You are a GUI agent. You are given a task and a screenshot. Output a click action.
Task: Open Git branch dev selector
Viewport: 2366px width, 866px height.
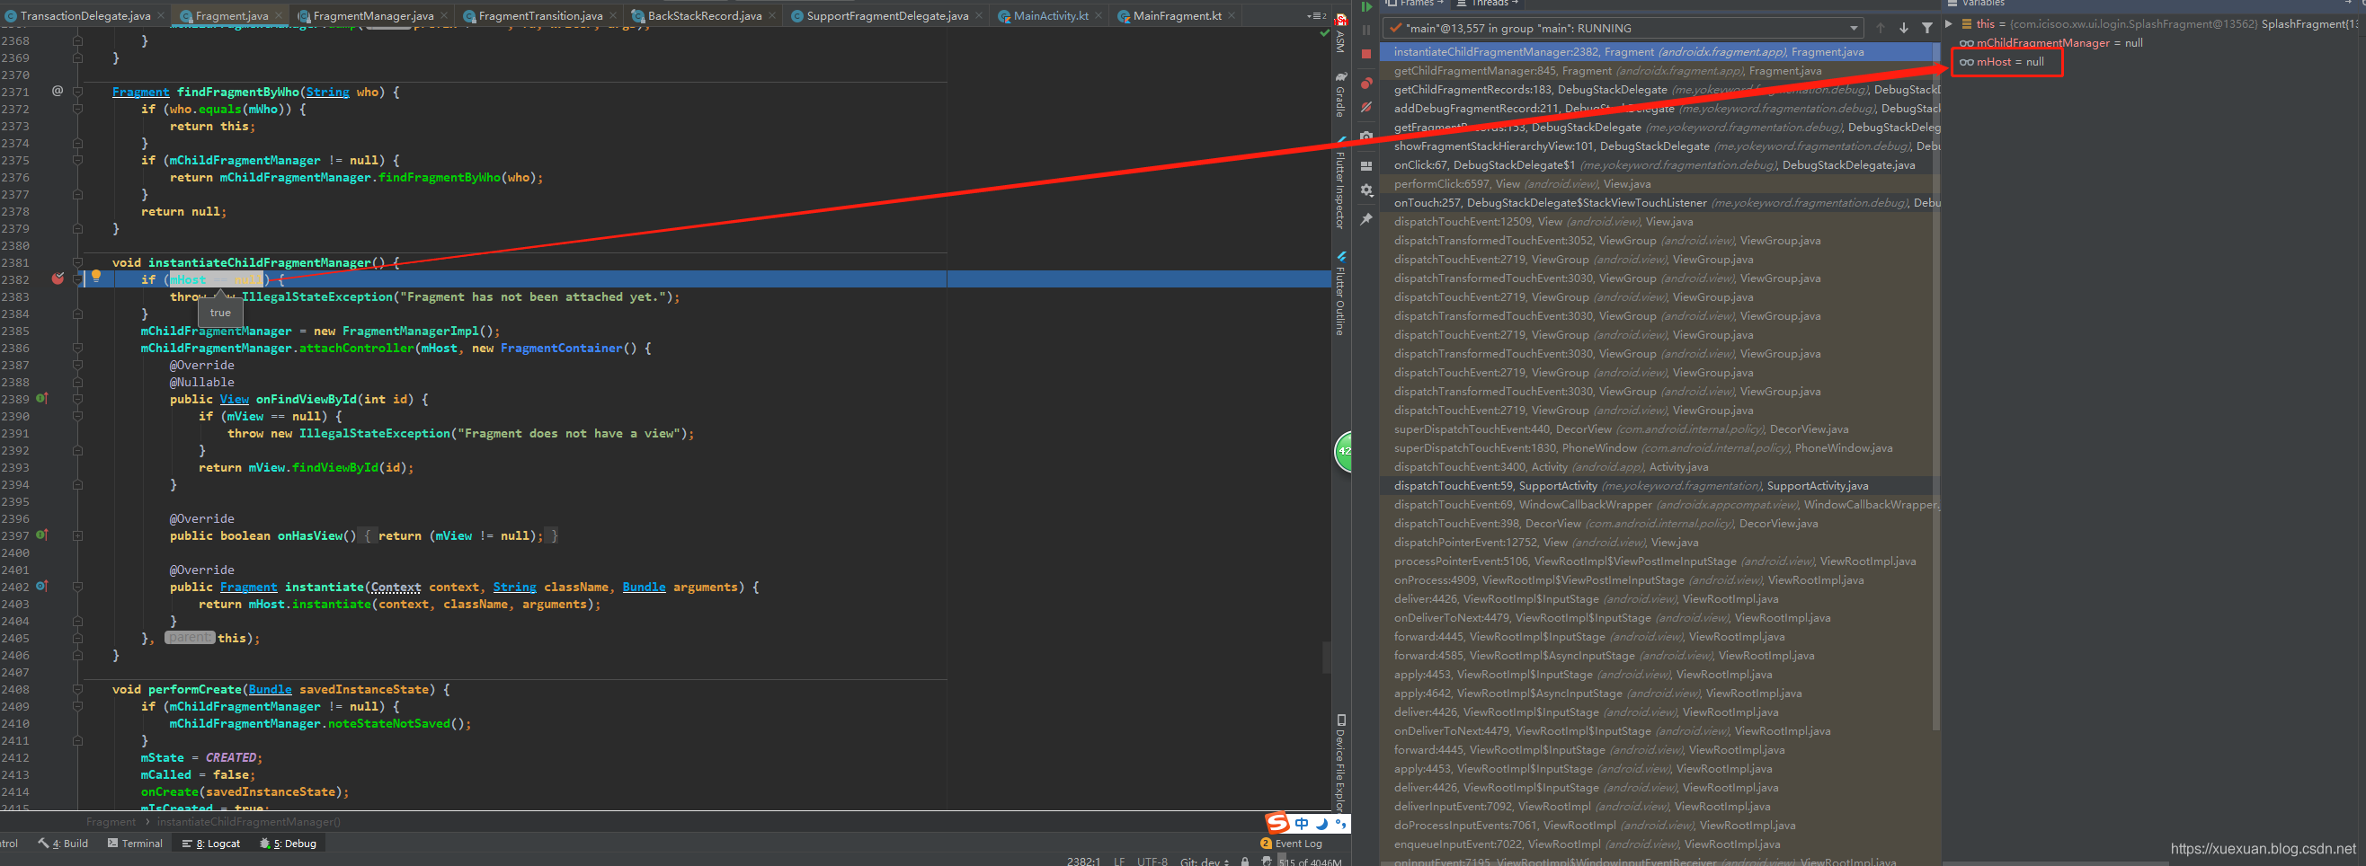pos(1205,861)
